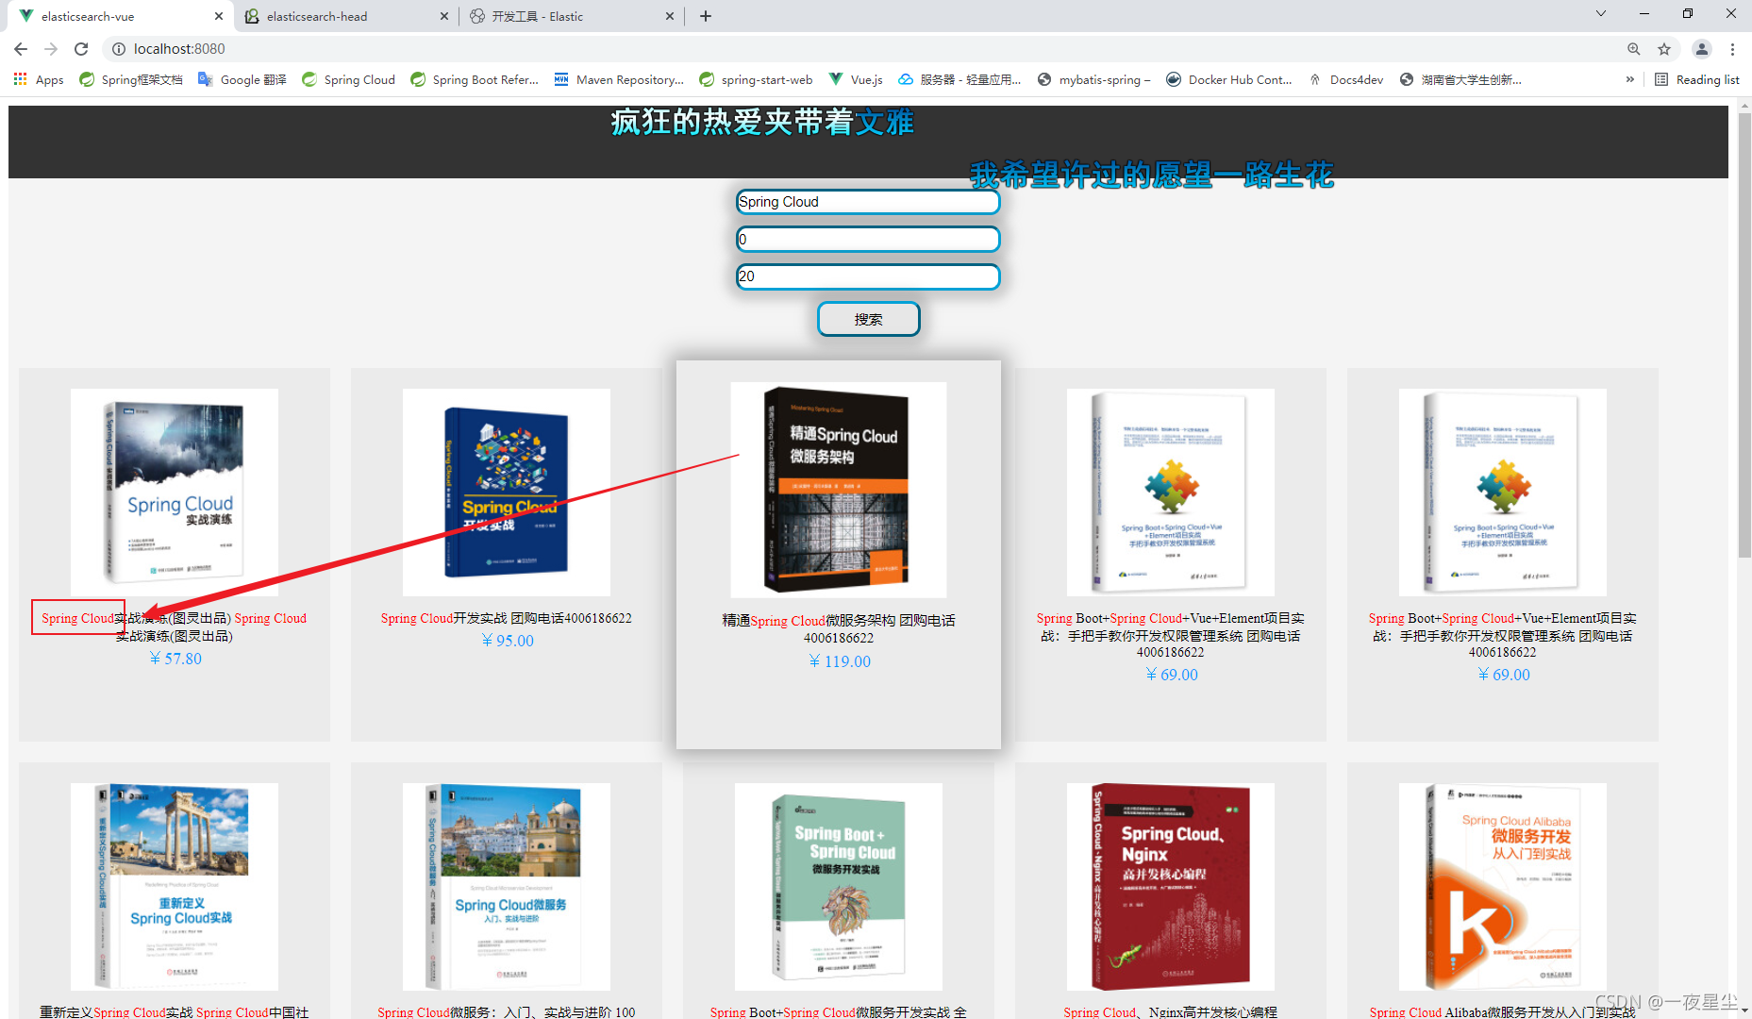
Task: Open 湖南省大学生创新 bookmark
Action: (x=1460, y=80)
